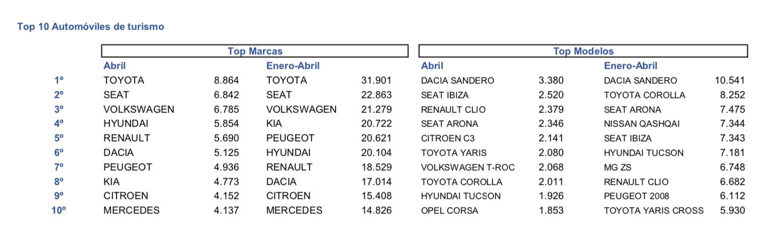Select the 'Top Marcas' header box
Viewport: 783px width, 236px height.
255,51
